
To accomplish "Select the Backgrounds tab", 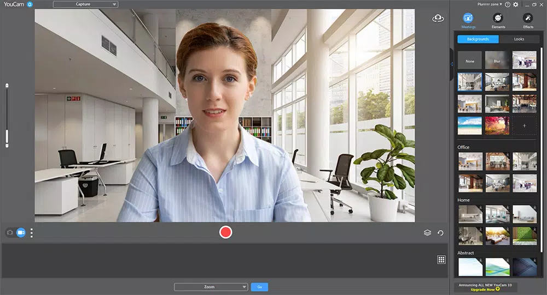I will (478, 39).
